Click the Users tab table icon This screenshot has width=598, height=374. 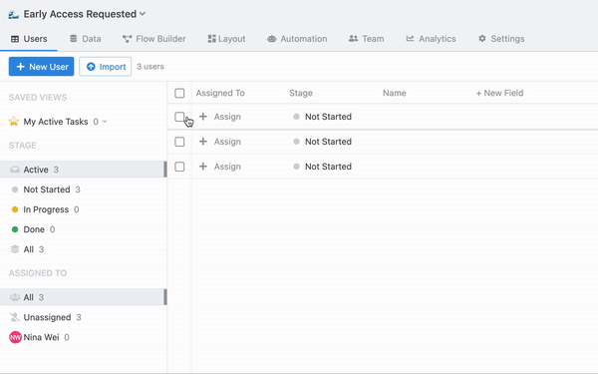coord(15,39)
